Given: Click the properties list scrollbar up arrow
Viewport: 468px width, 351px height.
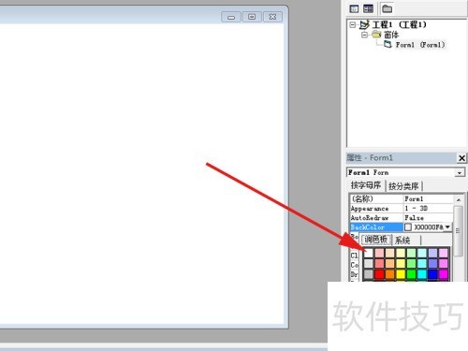Looking at the screenshot, I should point(459,199).
